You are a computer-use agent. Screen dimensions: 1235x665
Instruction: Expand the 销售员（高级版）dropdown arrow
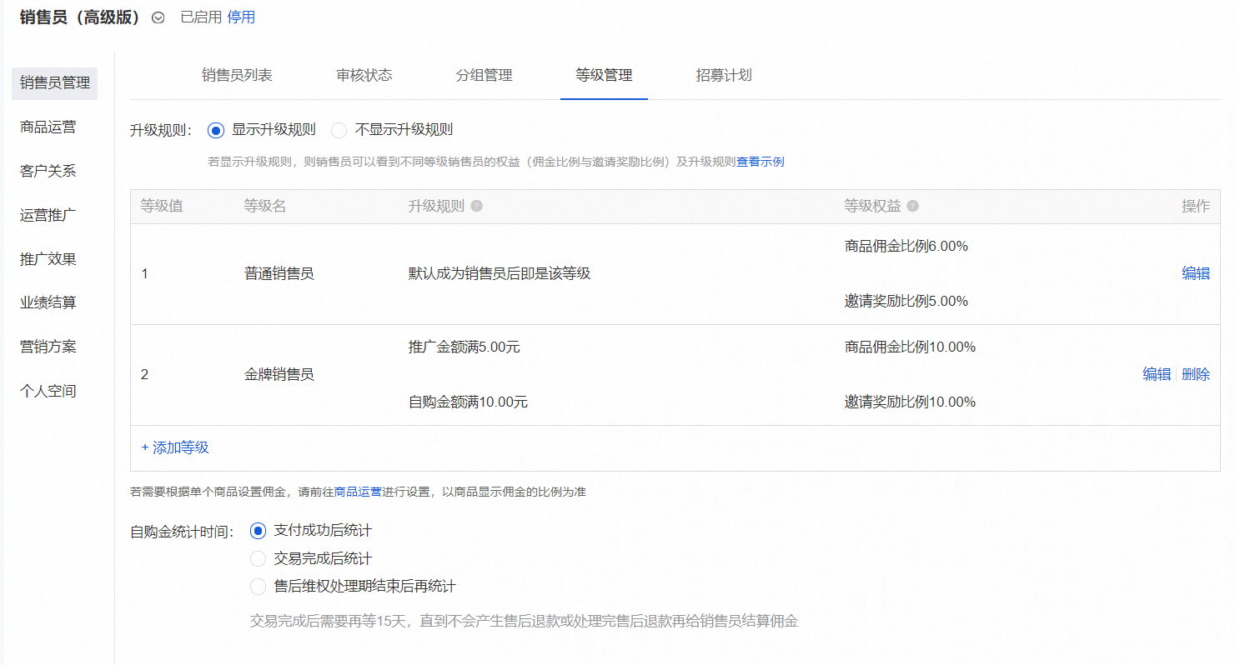tap(158, 17)
